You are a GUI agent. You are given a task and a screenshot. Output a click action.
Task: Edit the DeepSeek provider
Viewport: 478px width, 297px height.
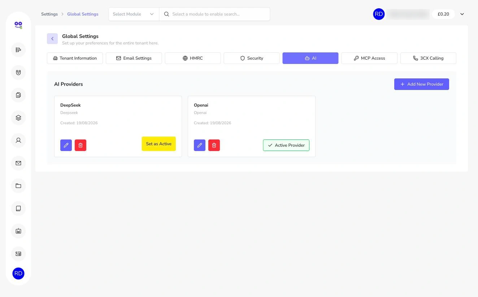coord(66,145)
